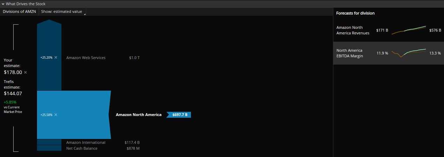Click the 13.3 % ending margin value
The height and width of the screenshot is (157, 444).
[435, 53]
